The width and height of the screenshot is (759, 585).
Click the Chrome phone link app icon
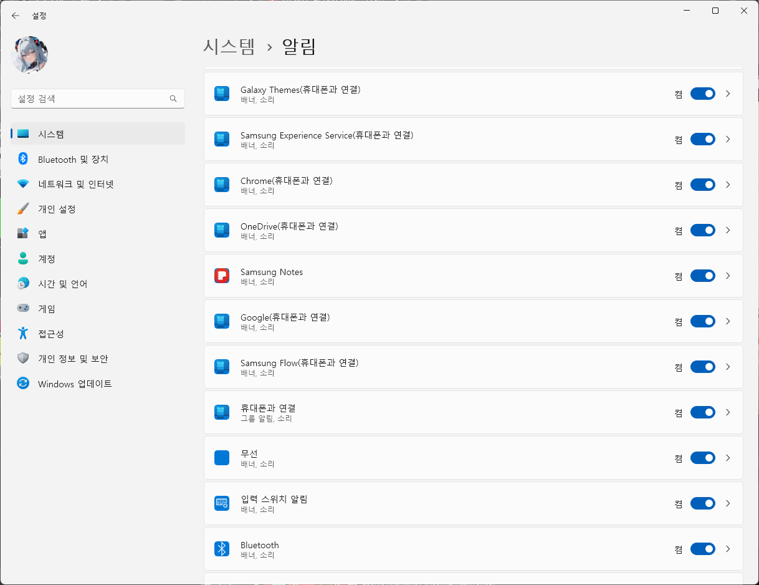[222, 185]
